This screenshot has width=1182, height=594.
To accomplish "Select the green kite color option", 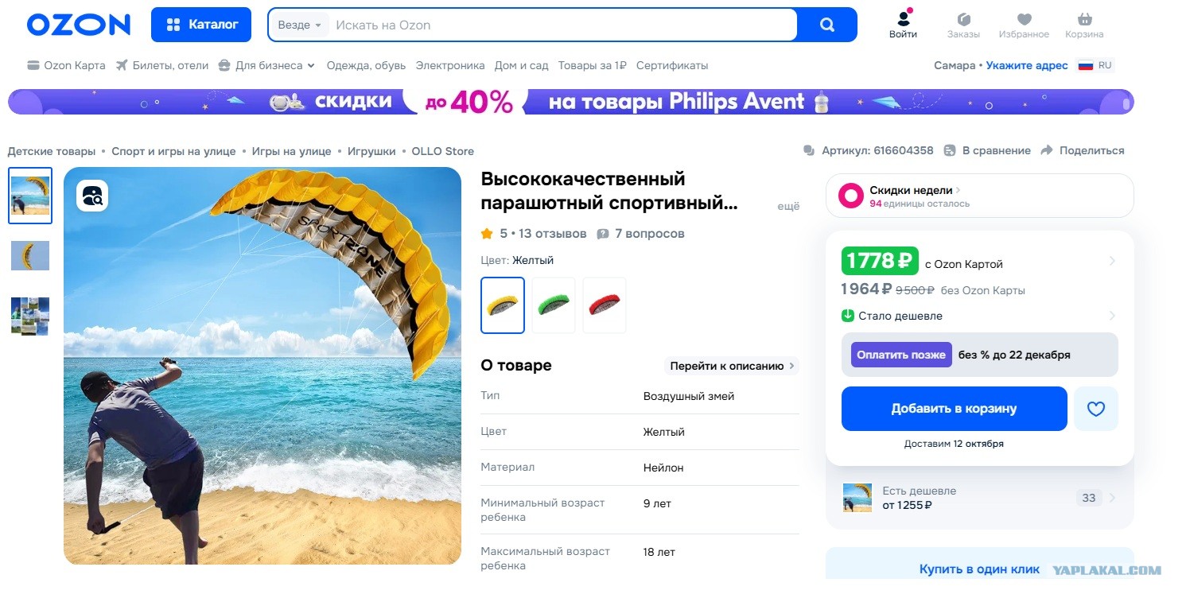I will (554, 305).
